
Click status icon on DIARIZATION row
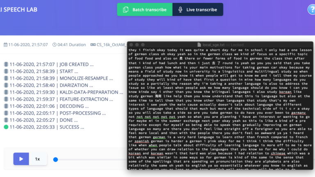(6, 85)
